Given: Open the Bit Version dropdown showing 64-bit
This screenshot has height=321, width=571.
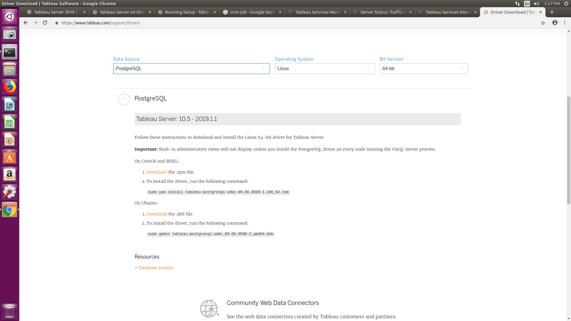Looking at the screenshot, I should coord(423,69).
